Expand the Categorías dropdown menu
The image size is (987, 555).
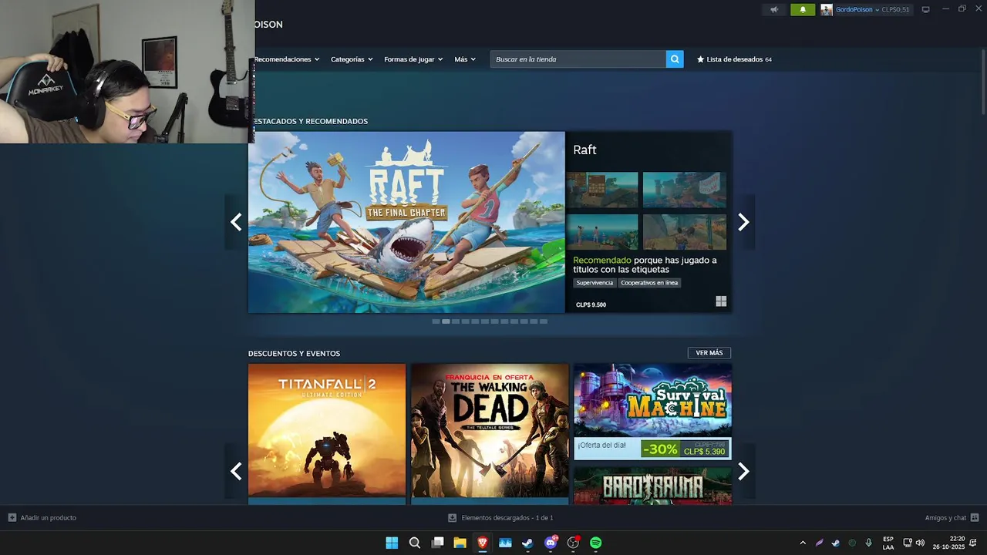352,59
